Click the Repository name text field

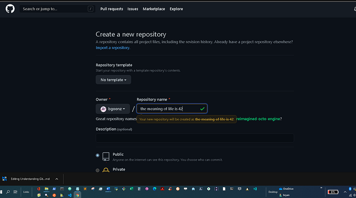[x=169, y=109]
